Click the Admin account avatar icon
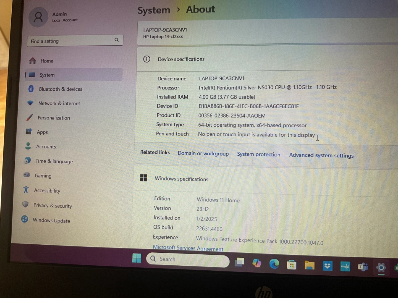Image resolution: width=398 pixels, height=298 pixels. (x=38, y=17)
